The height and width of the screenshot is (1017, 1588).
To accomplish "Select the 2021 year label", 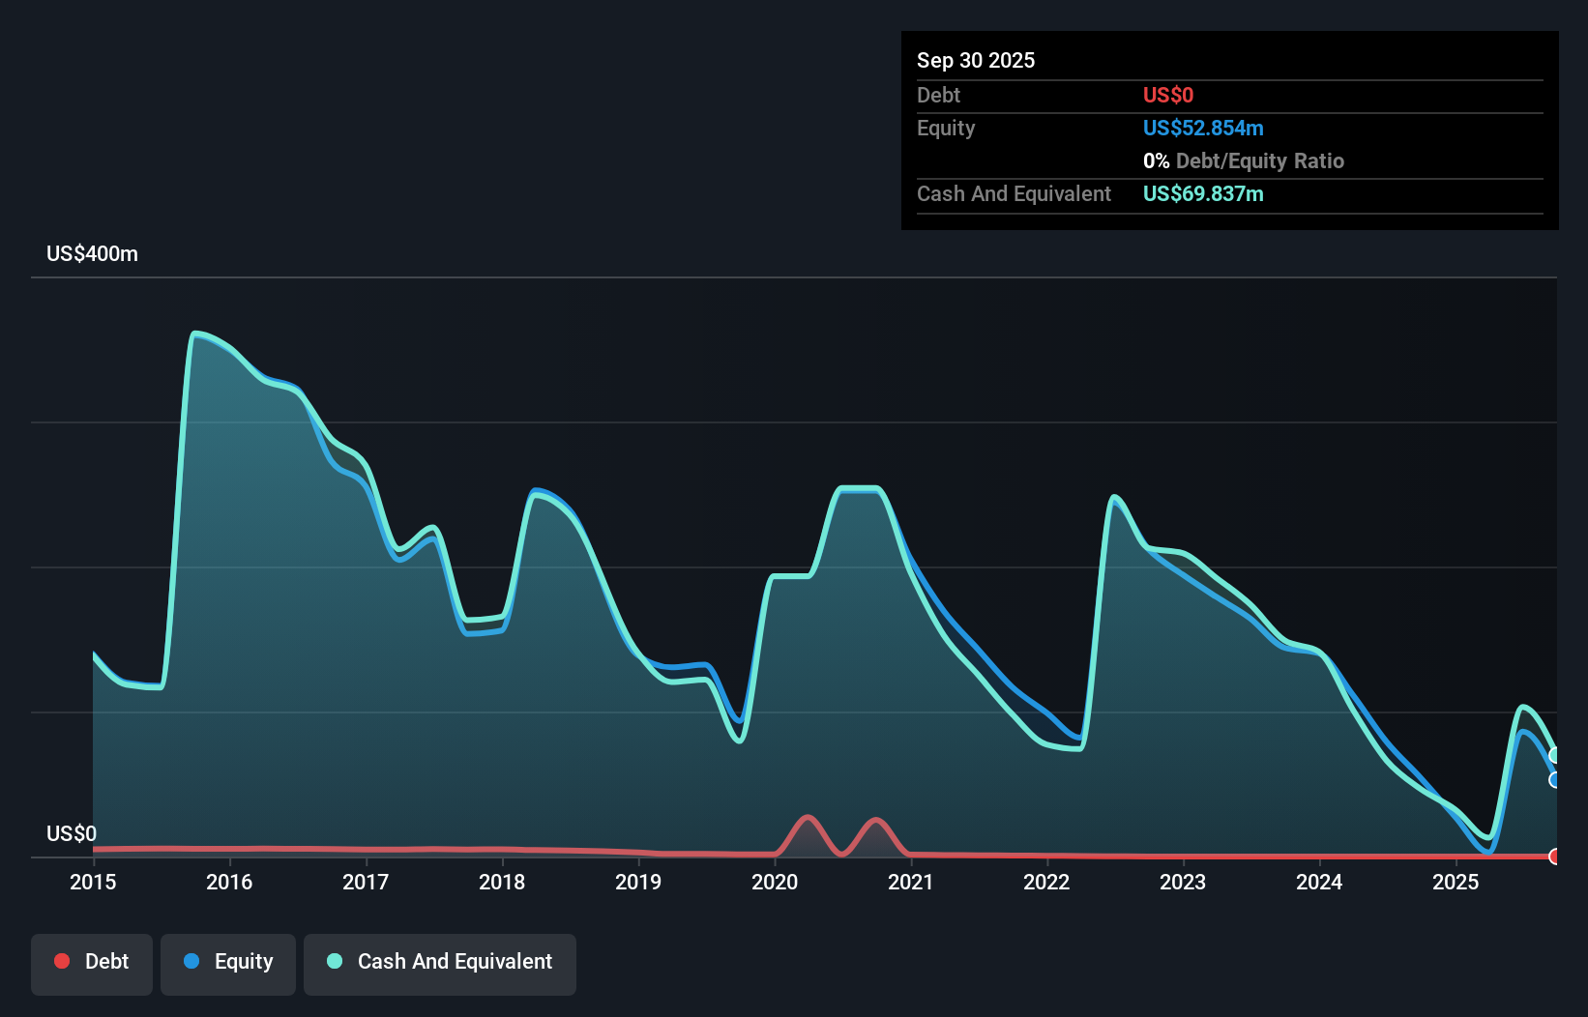I will pyautogui.click(x=911, y=883).
